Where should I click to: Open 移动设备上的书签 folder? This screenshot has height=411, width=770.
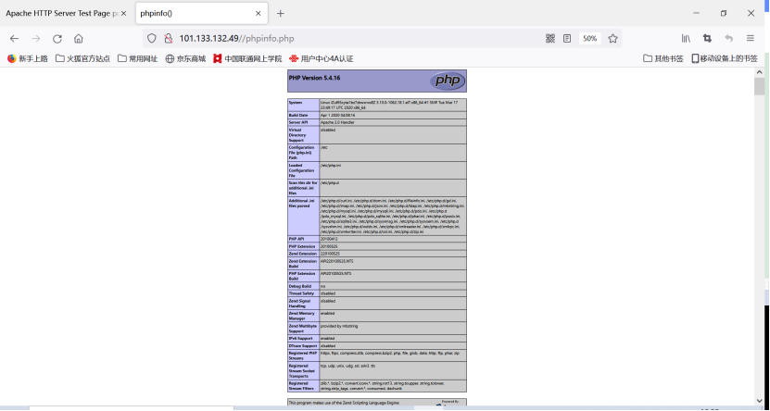tap(725, 58)
